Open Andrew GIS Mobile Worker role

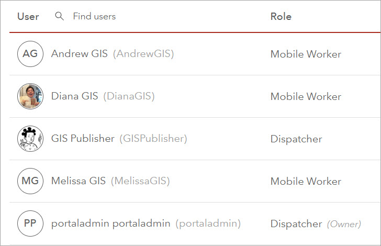tap(306, 54)
